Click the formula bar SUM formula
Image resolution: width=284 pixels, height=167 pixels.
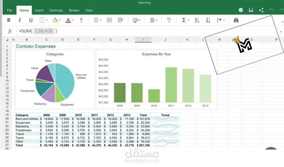pyautogui.click(x=38, y=31)
